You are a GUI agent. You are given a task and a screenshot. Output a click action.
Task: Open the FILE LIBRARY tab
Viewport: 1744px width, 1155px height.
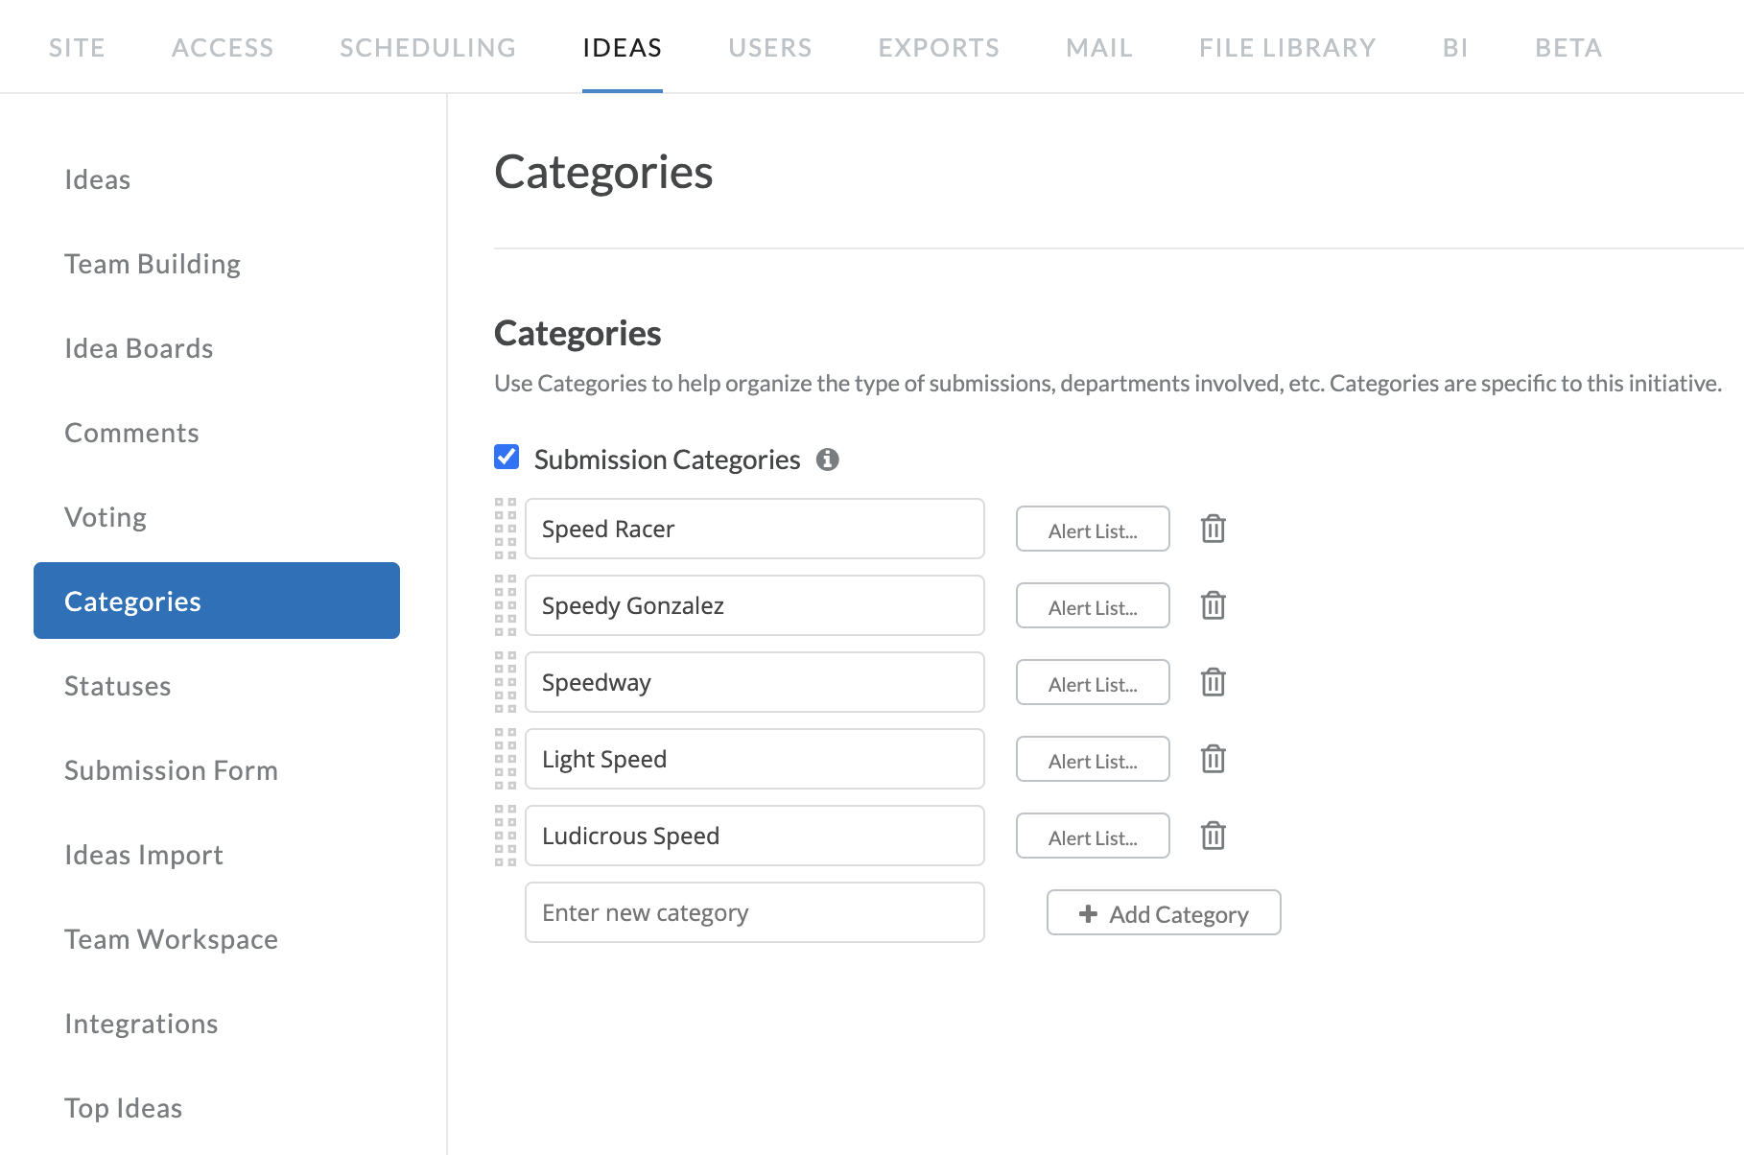(1287, 47)
